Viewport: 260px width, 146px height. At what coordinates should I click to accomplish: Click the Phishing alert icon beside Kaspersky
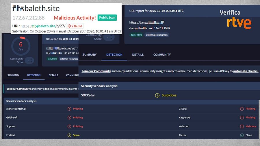click(242, 117)
